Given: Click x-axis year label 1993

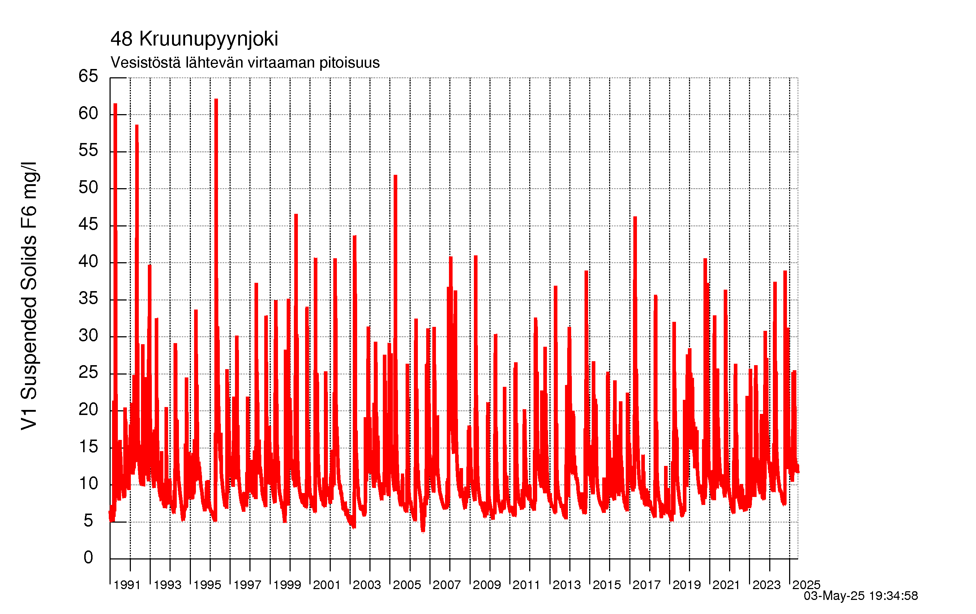Looking at the screenshot, I should pos(167,585).
